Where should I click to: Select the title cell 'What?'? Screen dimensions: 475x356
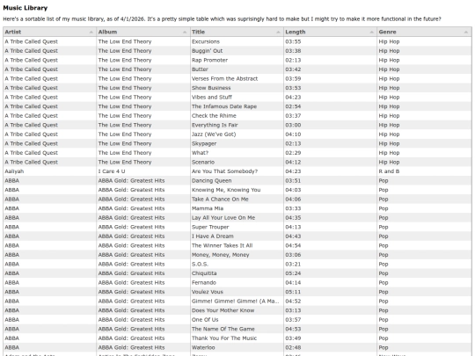(237, 153)
